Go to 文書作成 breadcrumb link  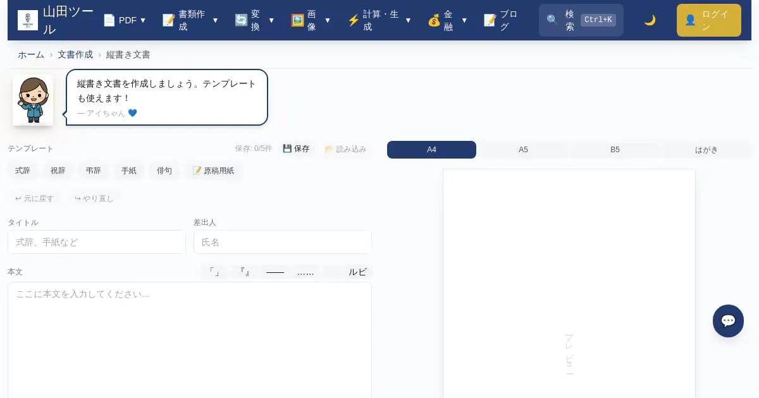[75, 55]
